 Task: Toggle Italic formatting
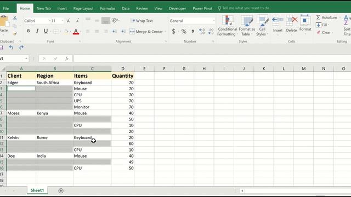(37, 31)
